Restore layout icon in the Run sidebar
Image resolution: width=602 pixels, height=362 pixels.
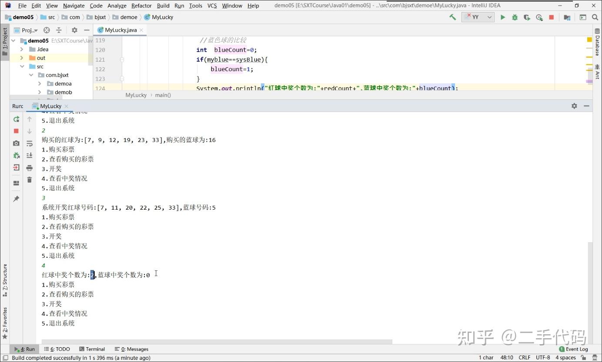coord(16,183)
